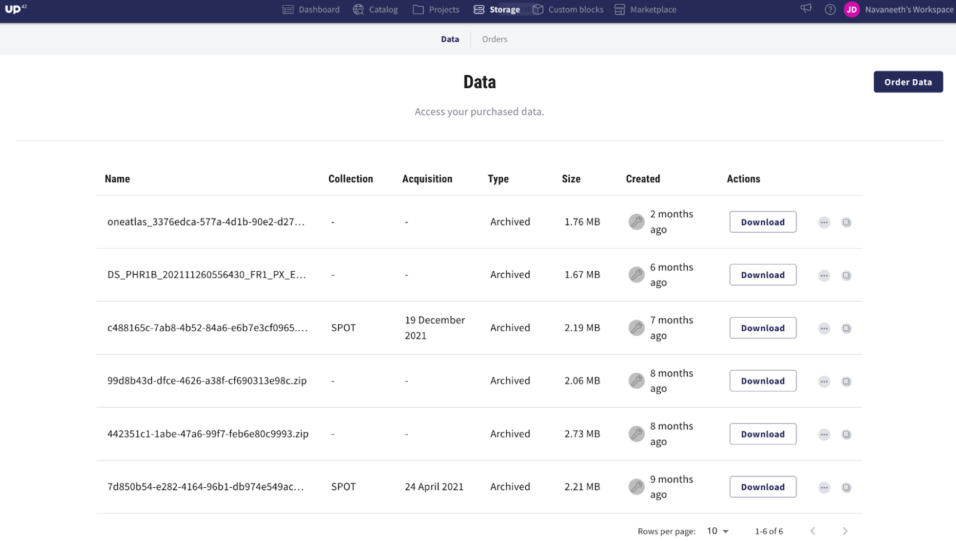Viewport: 956px width, 541px height.
Task: Open the Catalog page
Action: click(375, 10)
